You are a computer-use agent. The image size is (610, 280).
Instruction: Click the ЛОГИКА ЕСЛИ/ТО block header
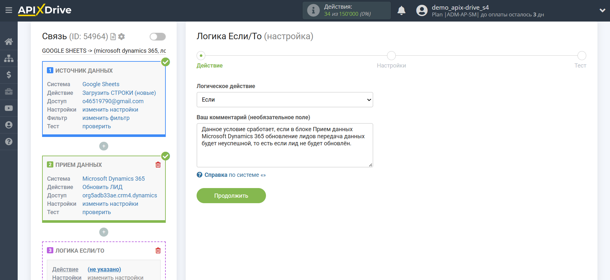80,251
